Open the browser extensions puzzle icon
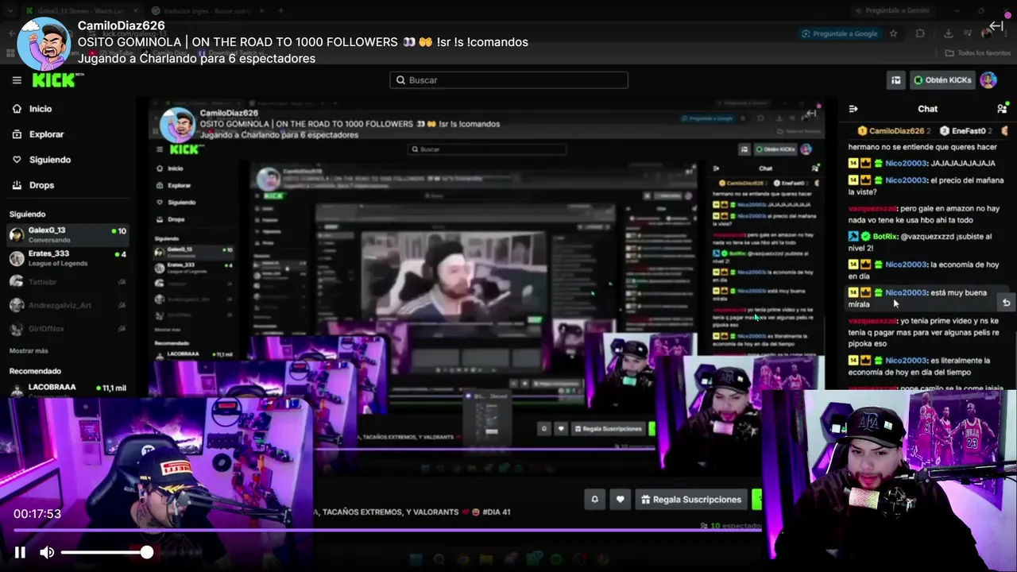 (x=920, y=33)
